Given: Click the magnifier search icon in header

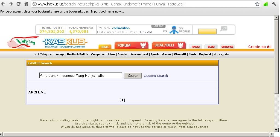Looking at the screenshot, I should coord(223,29).
